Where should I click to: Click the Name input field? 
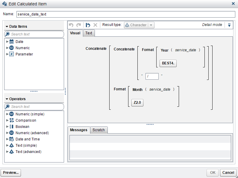[x=126, y=14]
